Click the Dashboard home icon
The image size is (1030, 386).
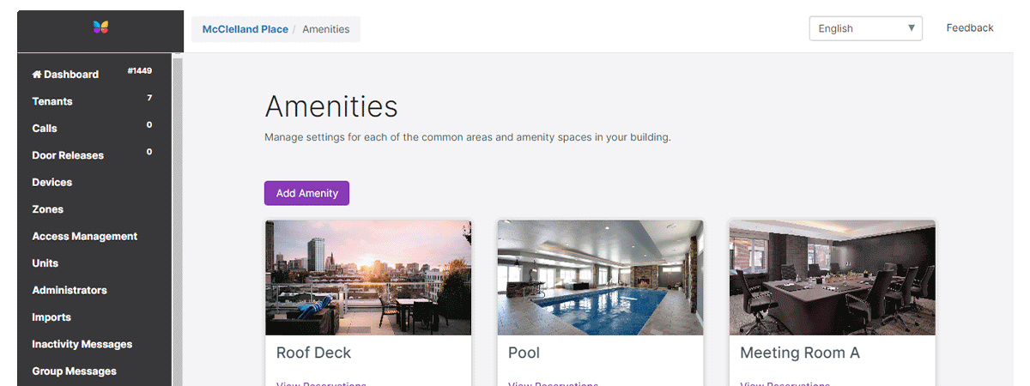pyautogui.click(x=37, y=75)
